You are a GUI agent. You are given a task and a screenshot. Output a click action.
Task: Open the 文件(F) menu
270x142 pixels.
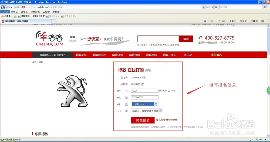pos(5,12)
